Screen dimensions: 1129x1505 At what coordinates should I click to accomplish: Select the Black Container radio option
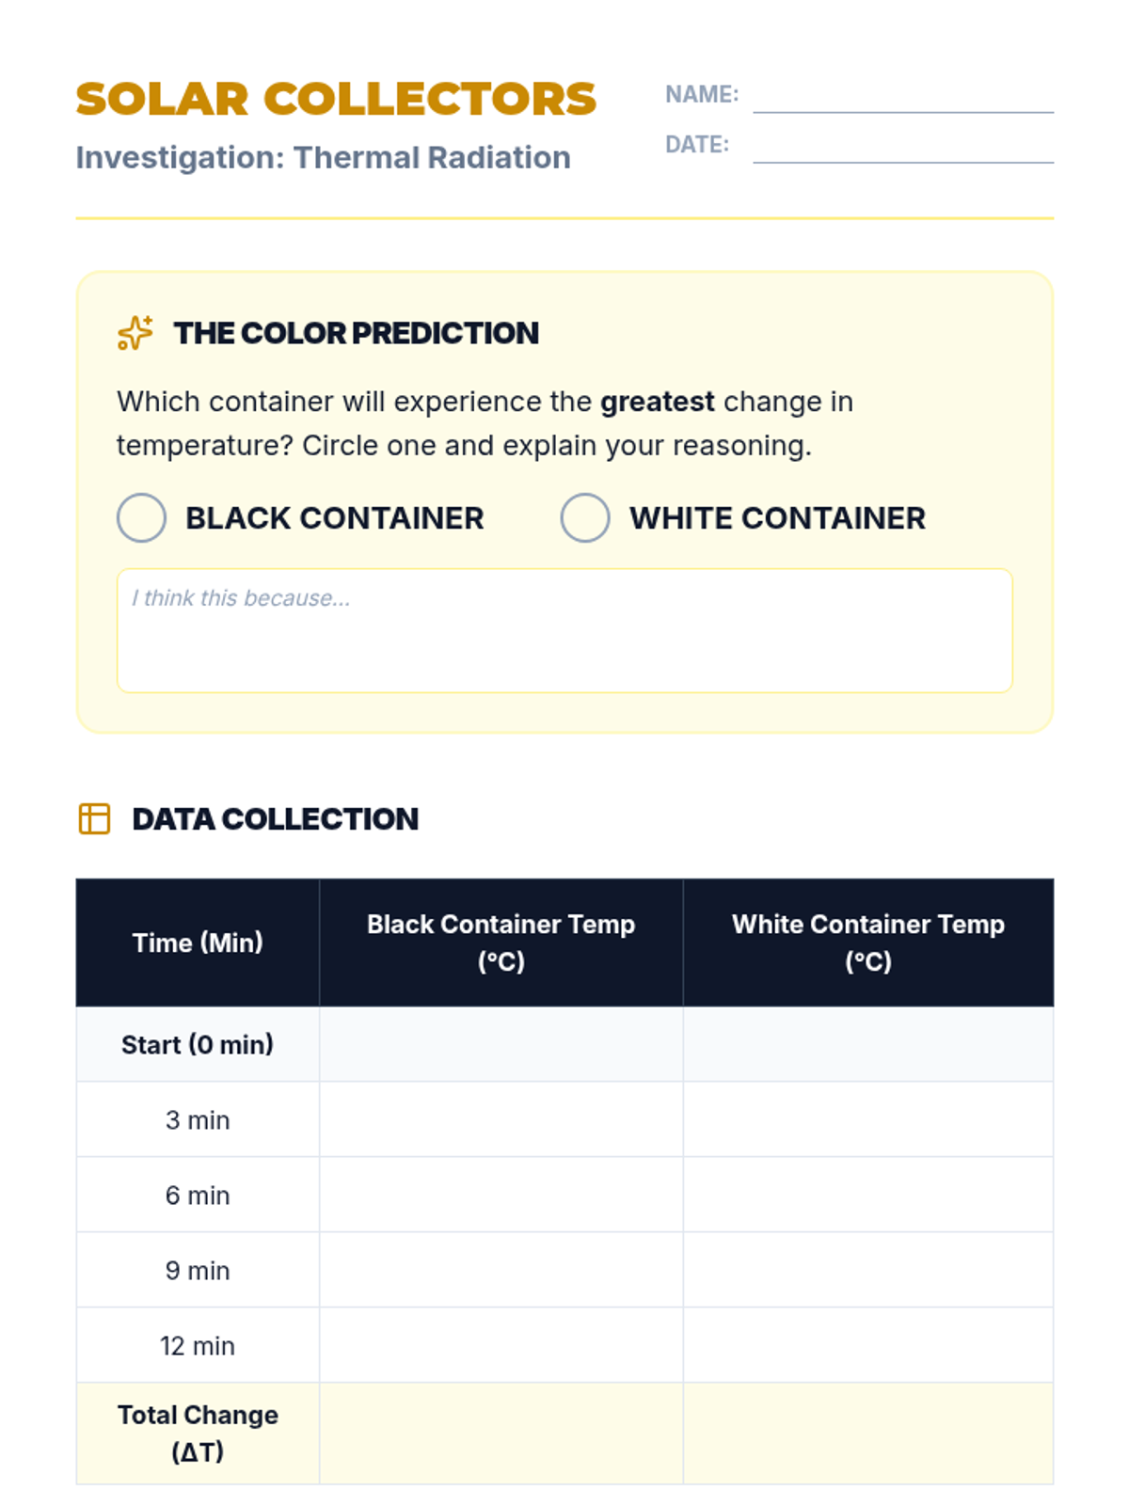141,517
